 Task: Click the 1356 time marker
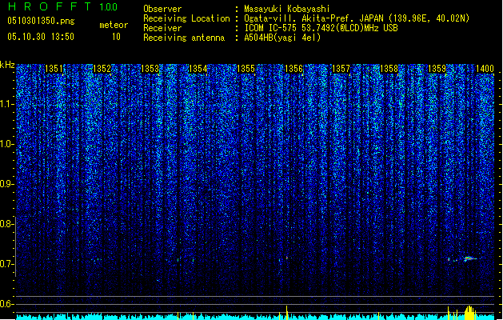coord(293,69)
